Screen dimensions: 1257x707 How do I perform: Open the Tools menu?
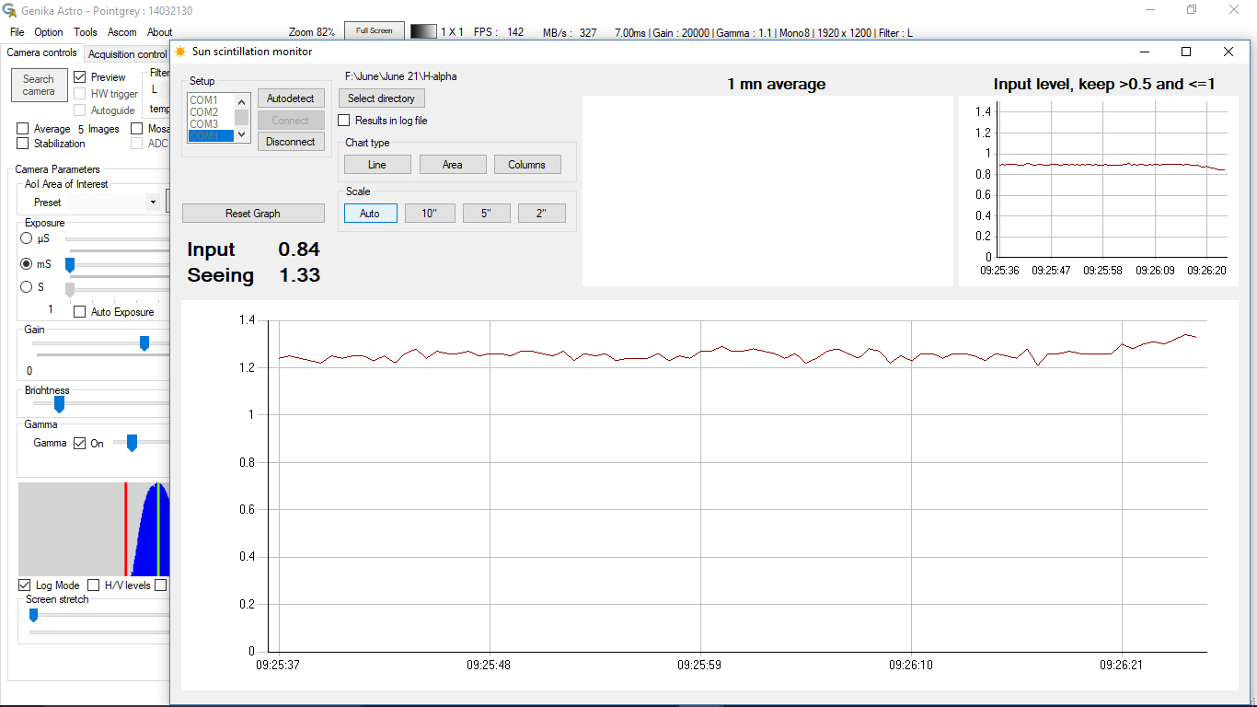point(86,32)
